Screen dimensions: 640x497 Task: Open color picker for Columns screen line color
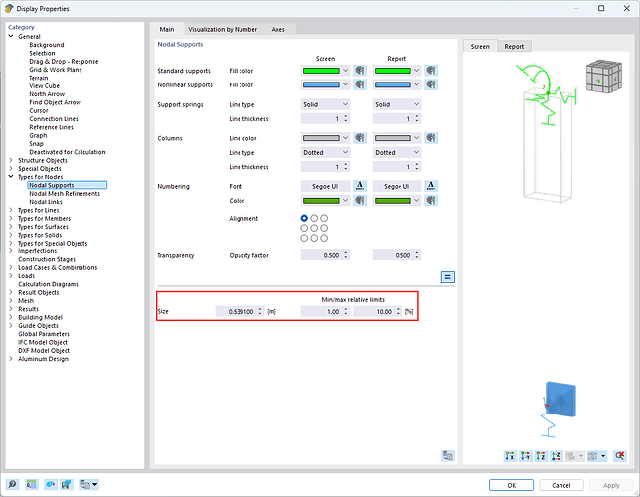tap(359, 138)
